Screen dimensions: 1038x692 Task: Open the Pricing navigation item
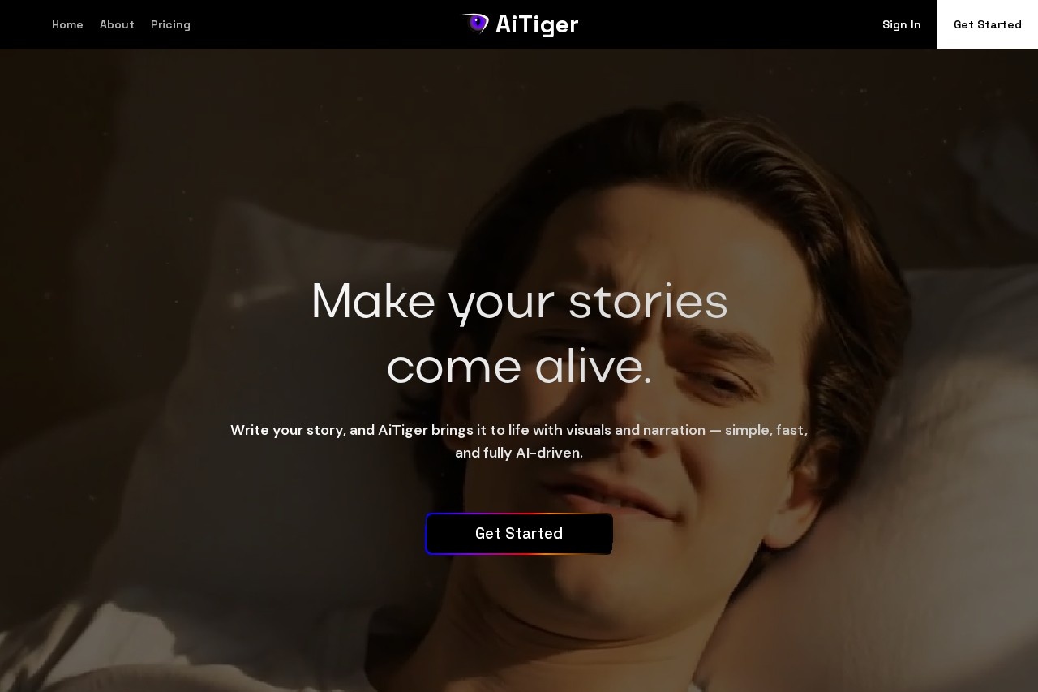coord(170,24)
